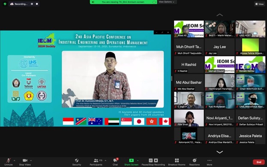Select Donald Reimer video tile

click(x=250, y=64)
